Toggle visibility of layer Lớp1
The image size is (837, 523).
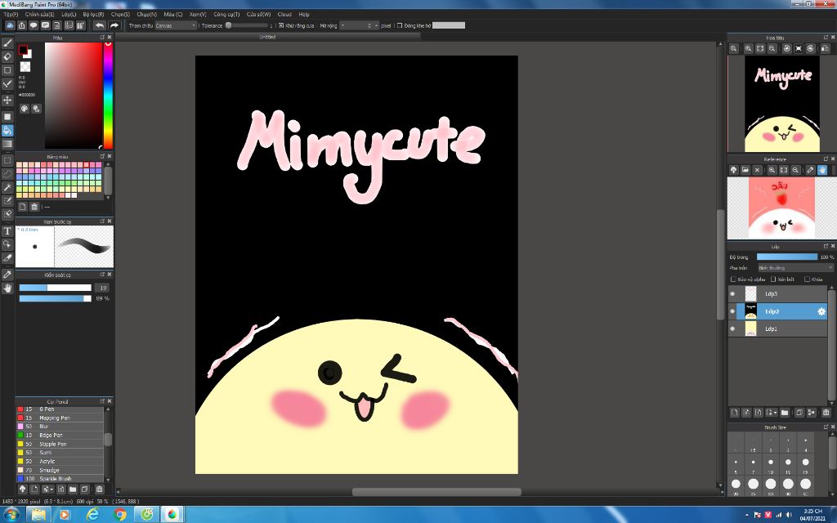[732, 329]
